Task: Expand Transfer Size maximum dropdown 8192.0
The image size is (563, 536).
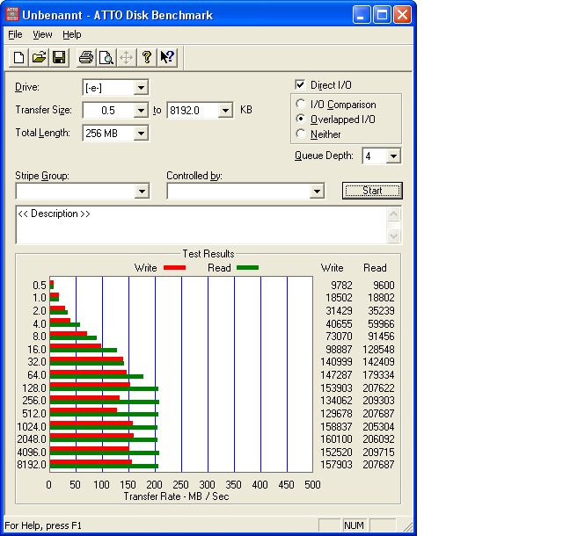Action: pos(225,110)
